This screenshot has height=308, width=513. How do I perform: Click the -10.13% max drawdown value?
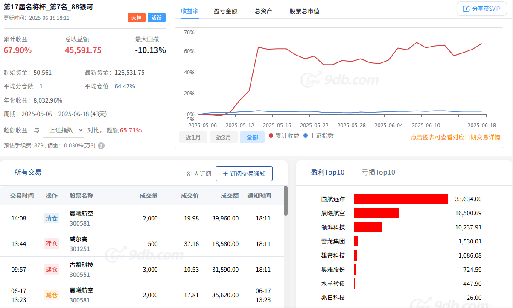click(150, 50)
